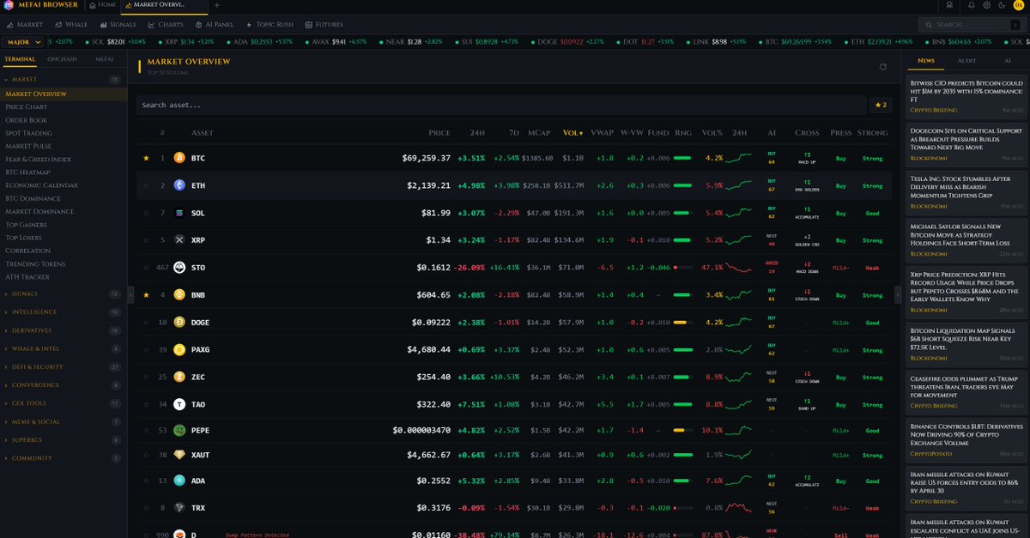Expand the Signals sidebar section
Viewport: 1030px width, 538px height.
64,293
